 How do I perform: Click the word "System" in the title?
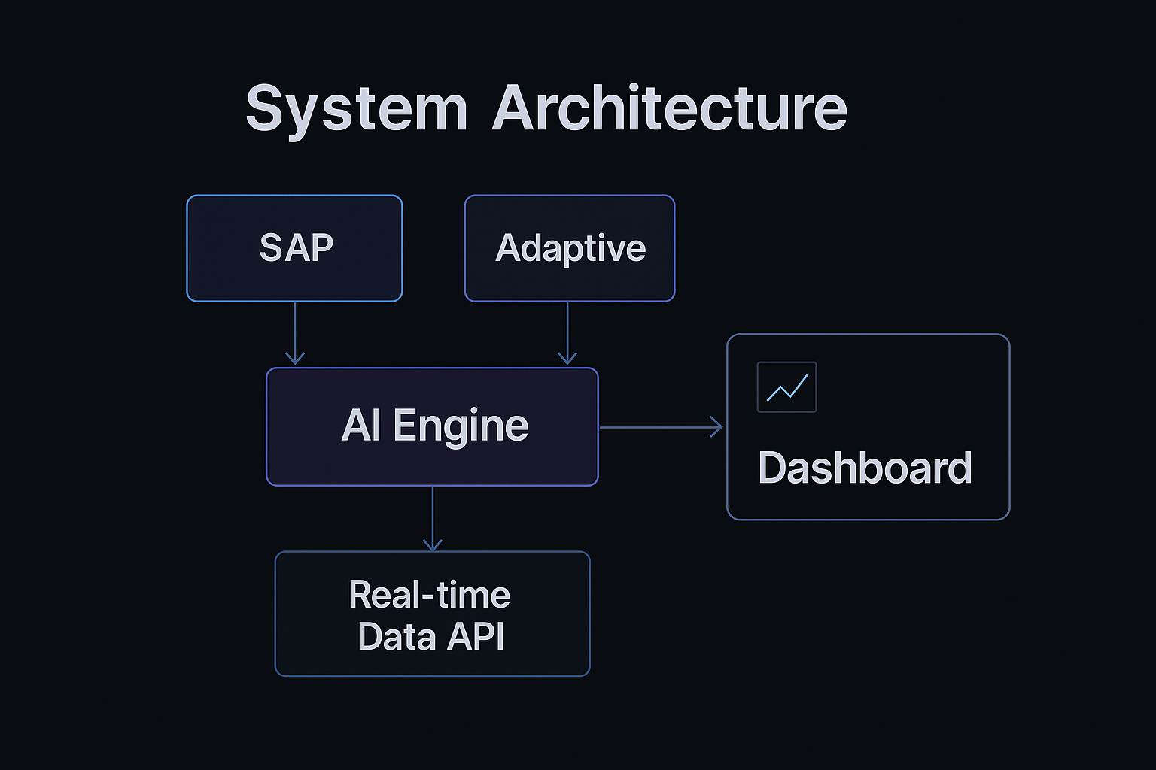tap(357, 110)
